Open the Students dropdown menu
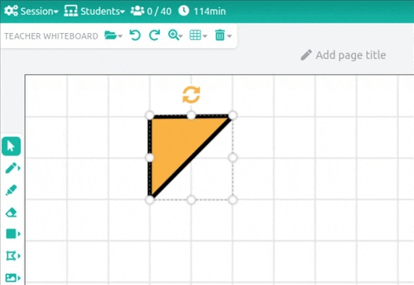This screenshot has width=414, height=285. [94, 11]
